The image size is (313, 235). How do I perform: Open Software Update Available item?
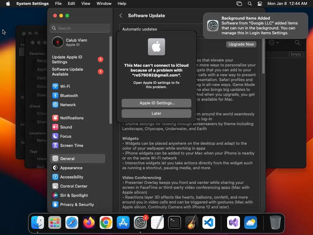(x=77, y=72)
